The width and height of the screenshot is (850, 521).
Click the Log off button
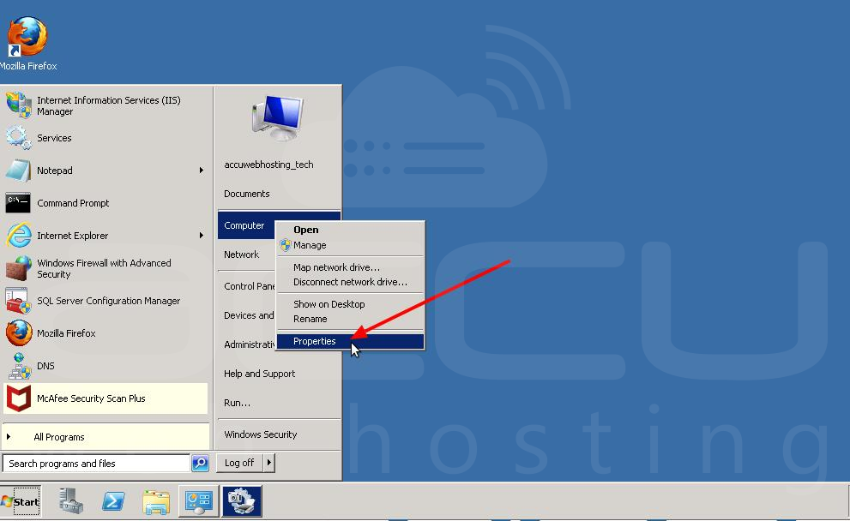[x=239, y=463]
